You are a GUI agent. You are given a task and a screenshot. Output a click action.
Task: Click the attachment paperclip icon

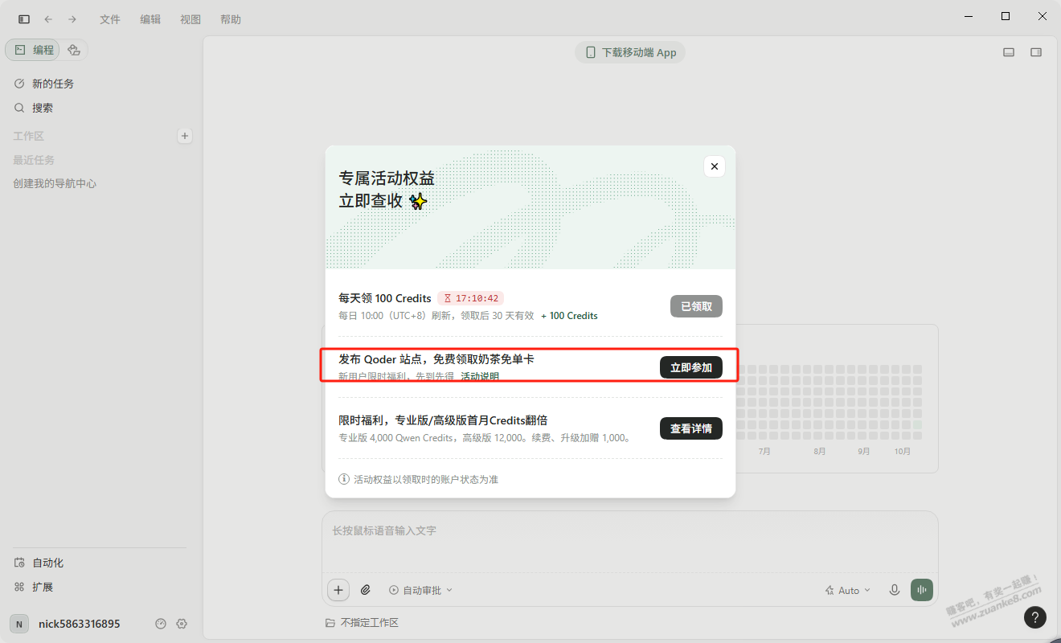click(366, 590)
